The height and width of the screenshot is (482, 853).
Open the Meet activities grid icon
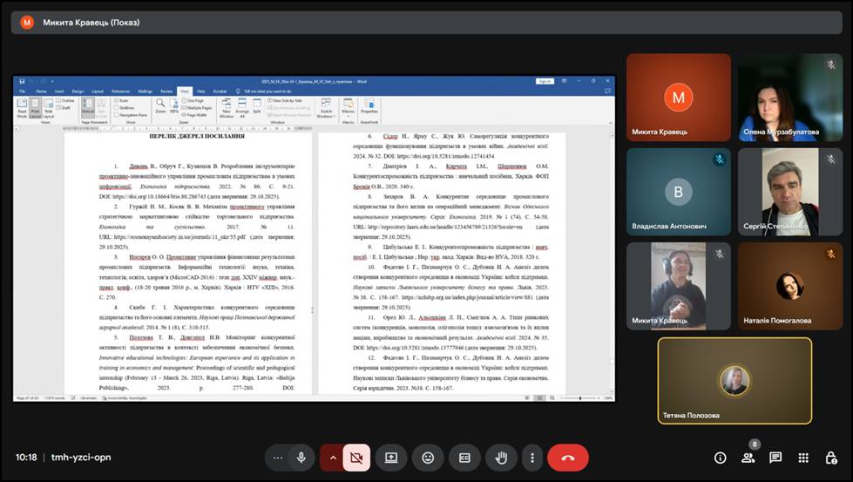click(x=803, y=458)
